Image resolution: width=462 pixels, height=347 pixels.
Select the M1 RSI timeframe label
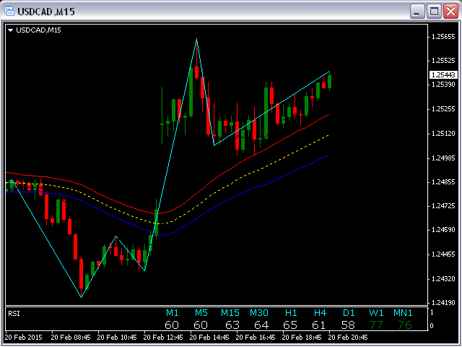tap(173, 313)
